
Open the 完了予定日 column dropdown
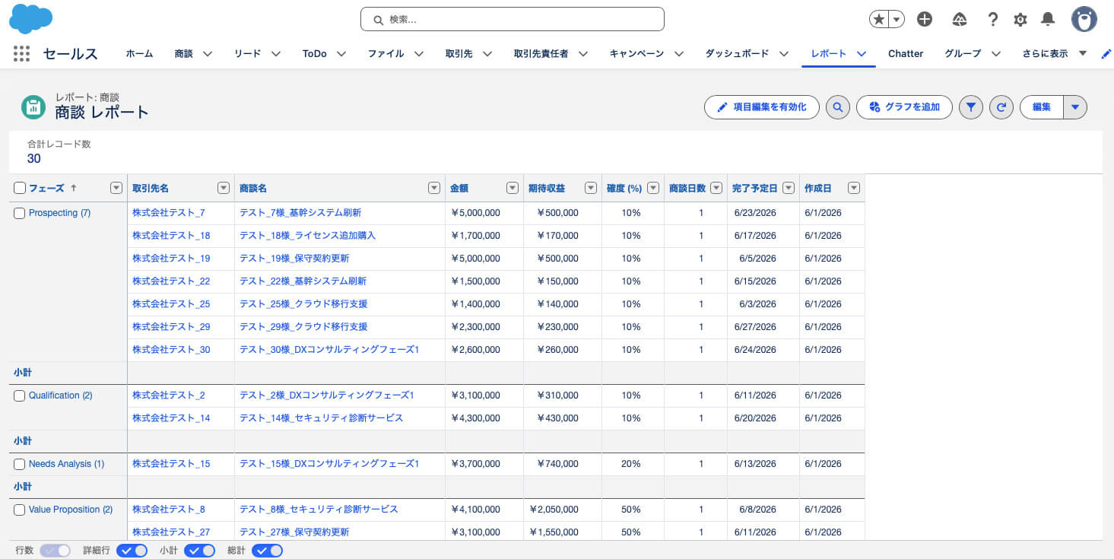(x=789, y=188)
